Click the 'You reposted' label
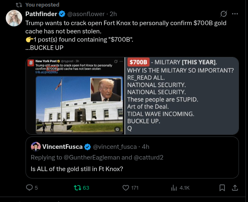This screenshot has height=202, width=248. click(x=42, y=5)
